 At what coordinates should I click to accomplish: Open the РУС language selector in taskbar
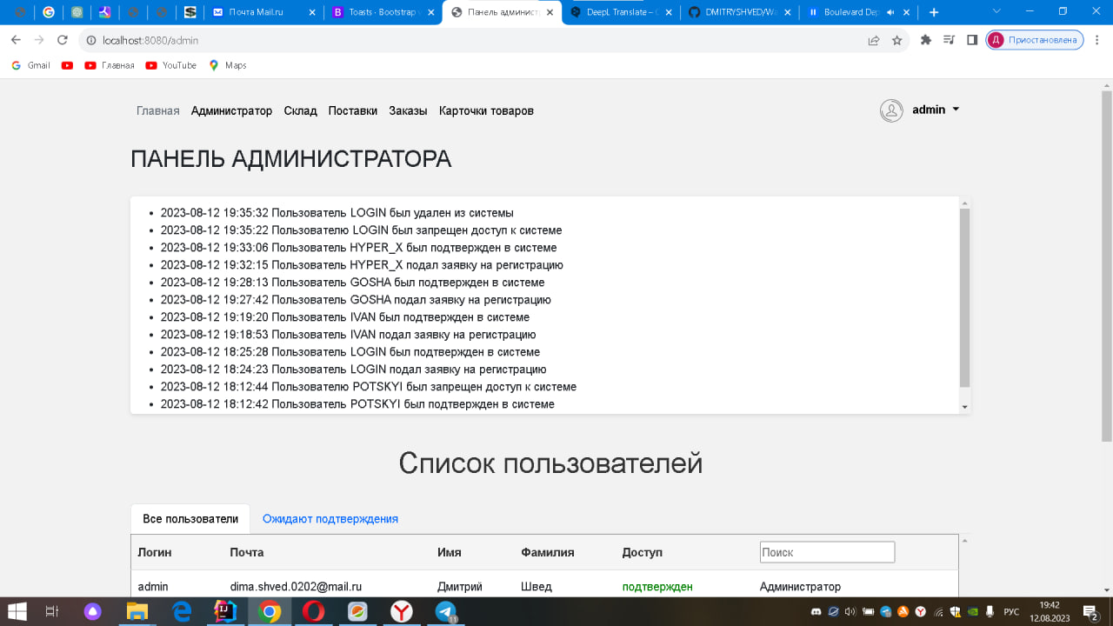1010,611
